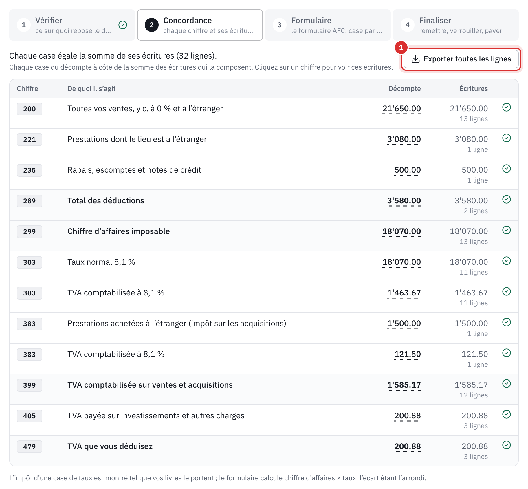The width and height of the screenshot is (528, 489).
Task: Open entries for décompte 1'585.17
Action: (404, 385)
